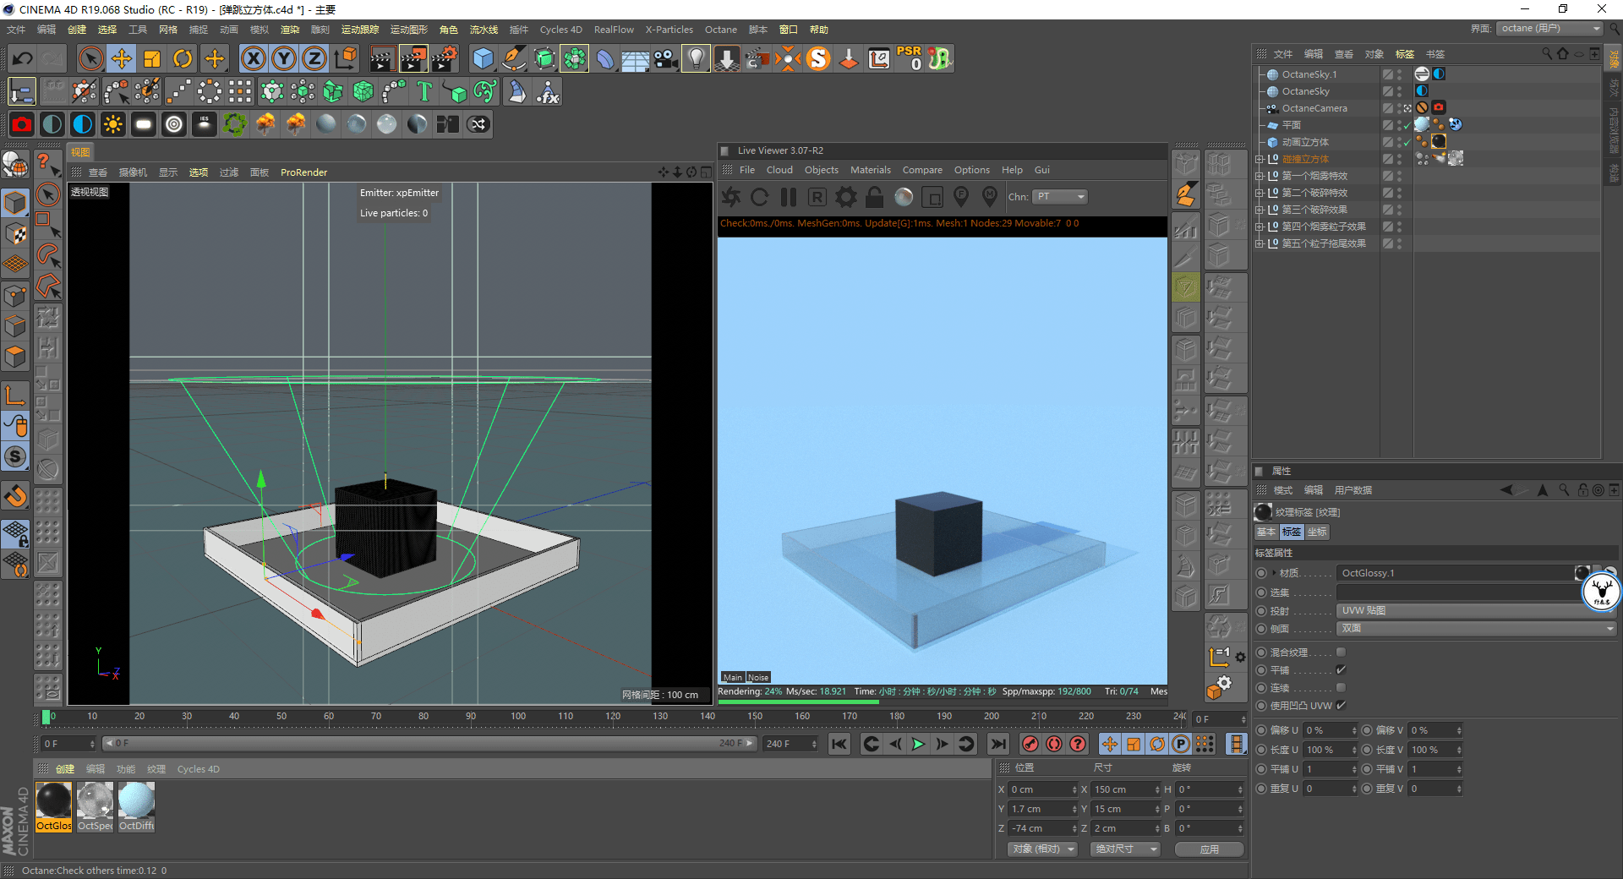Viewport: 1623px width, 879px height.
Task: Click the Live Viewer lock resolution icon
Action: pyautogui.click(x=875, y=197)
